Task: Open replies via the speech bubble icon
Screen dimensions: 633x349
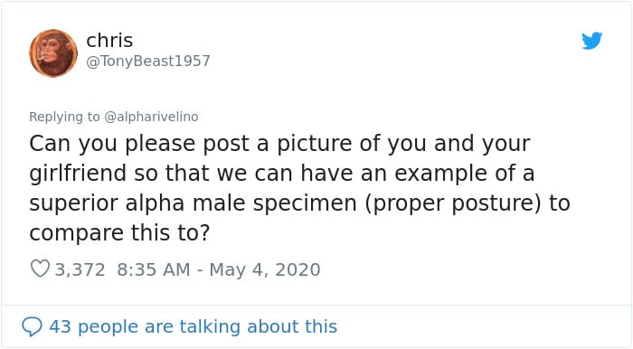Action: click(x=32, y=326)
